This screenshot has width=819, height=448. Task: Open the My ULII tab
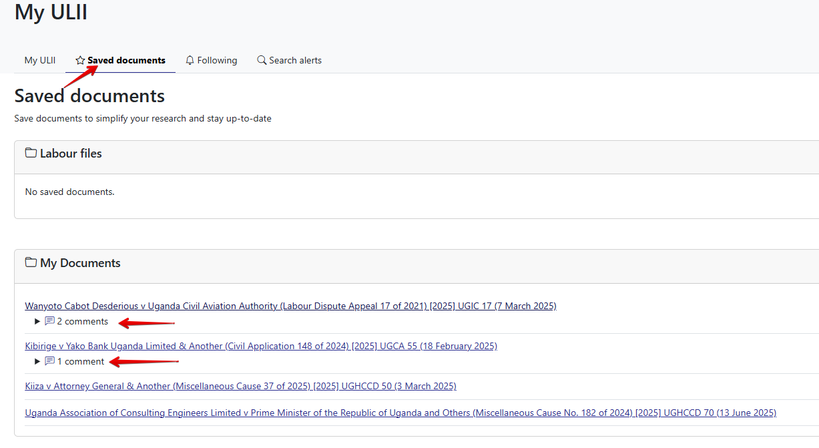pyautogui.click(x=40, y=61)
